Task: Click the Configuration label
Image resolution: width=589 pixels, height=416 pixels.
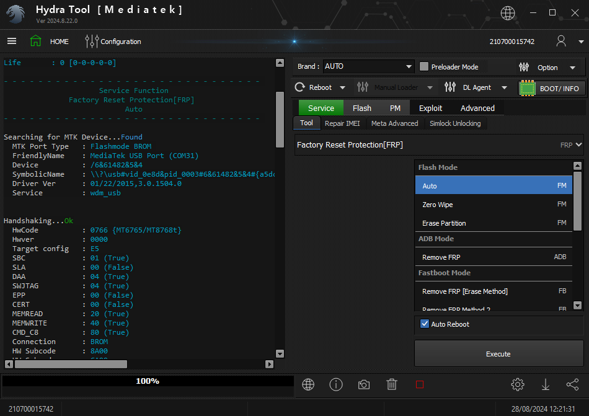Action: [120, 42]
